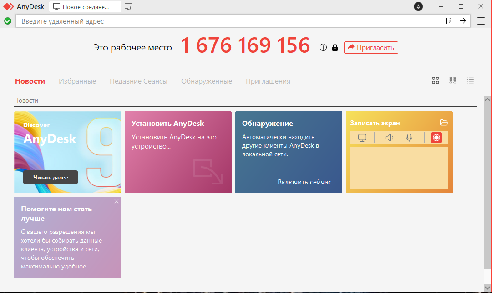Click the Это рабочее место label
492x293 pixels.
133,47
